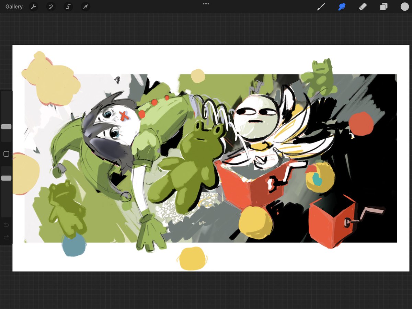412x309 pixels.
Task: Tap the artwork canvas
Action: coord(211,158)
